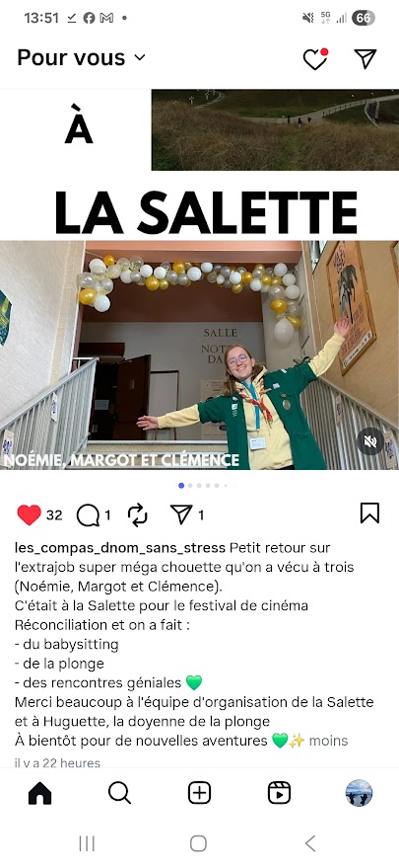Repost this post with arrows icon
This screenshot has width=399, height=868.
point(137,515)
